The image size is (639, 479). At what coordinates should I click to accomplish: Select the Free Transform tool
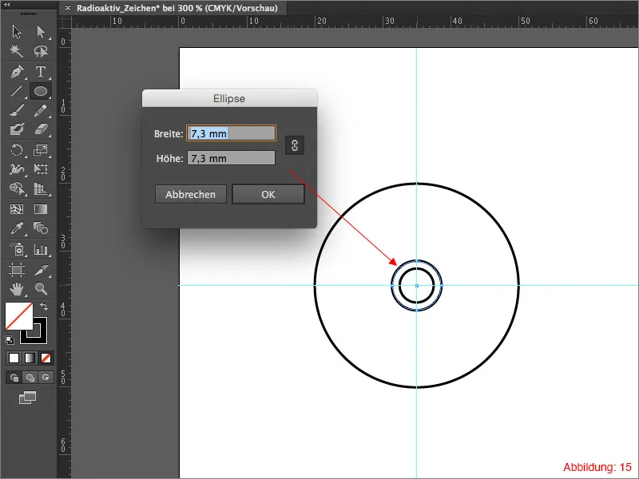(x=41, y=169)
